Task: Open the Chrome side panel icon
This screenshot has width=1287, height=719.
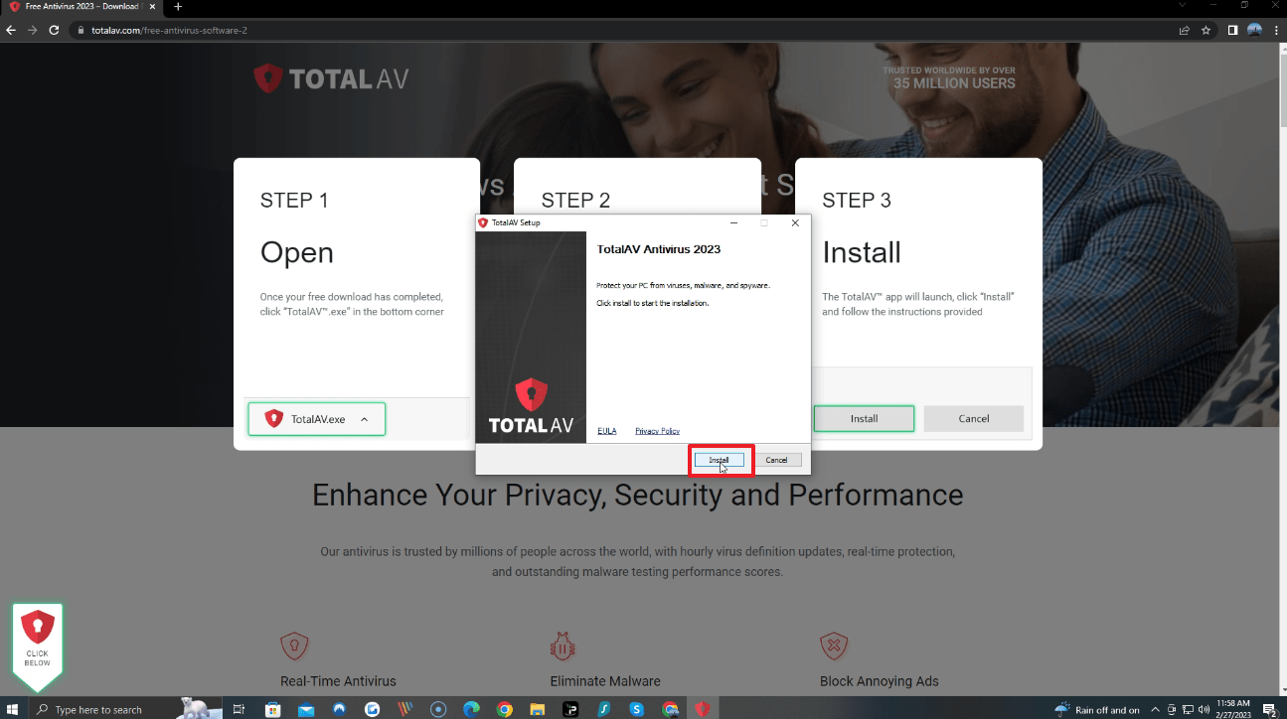Action: tap(1232, 30)
